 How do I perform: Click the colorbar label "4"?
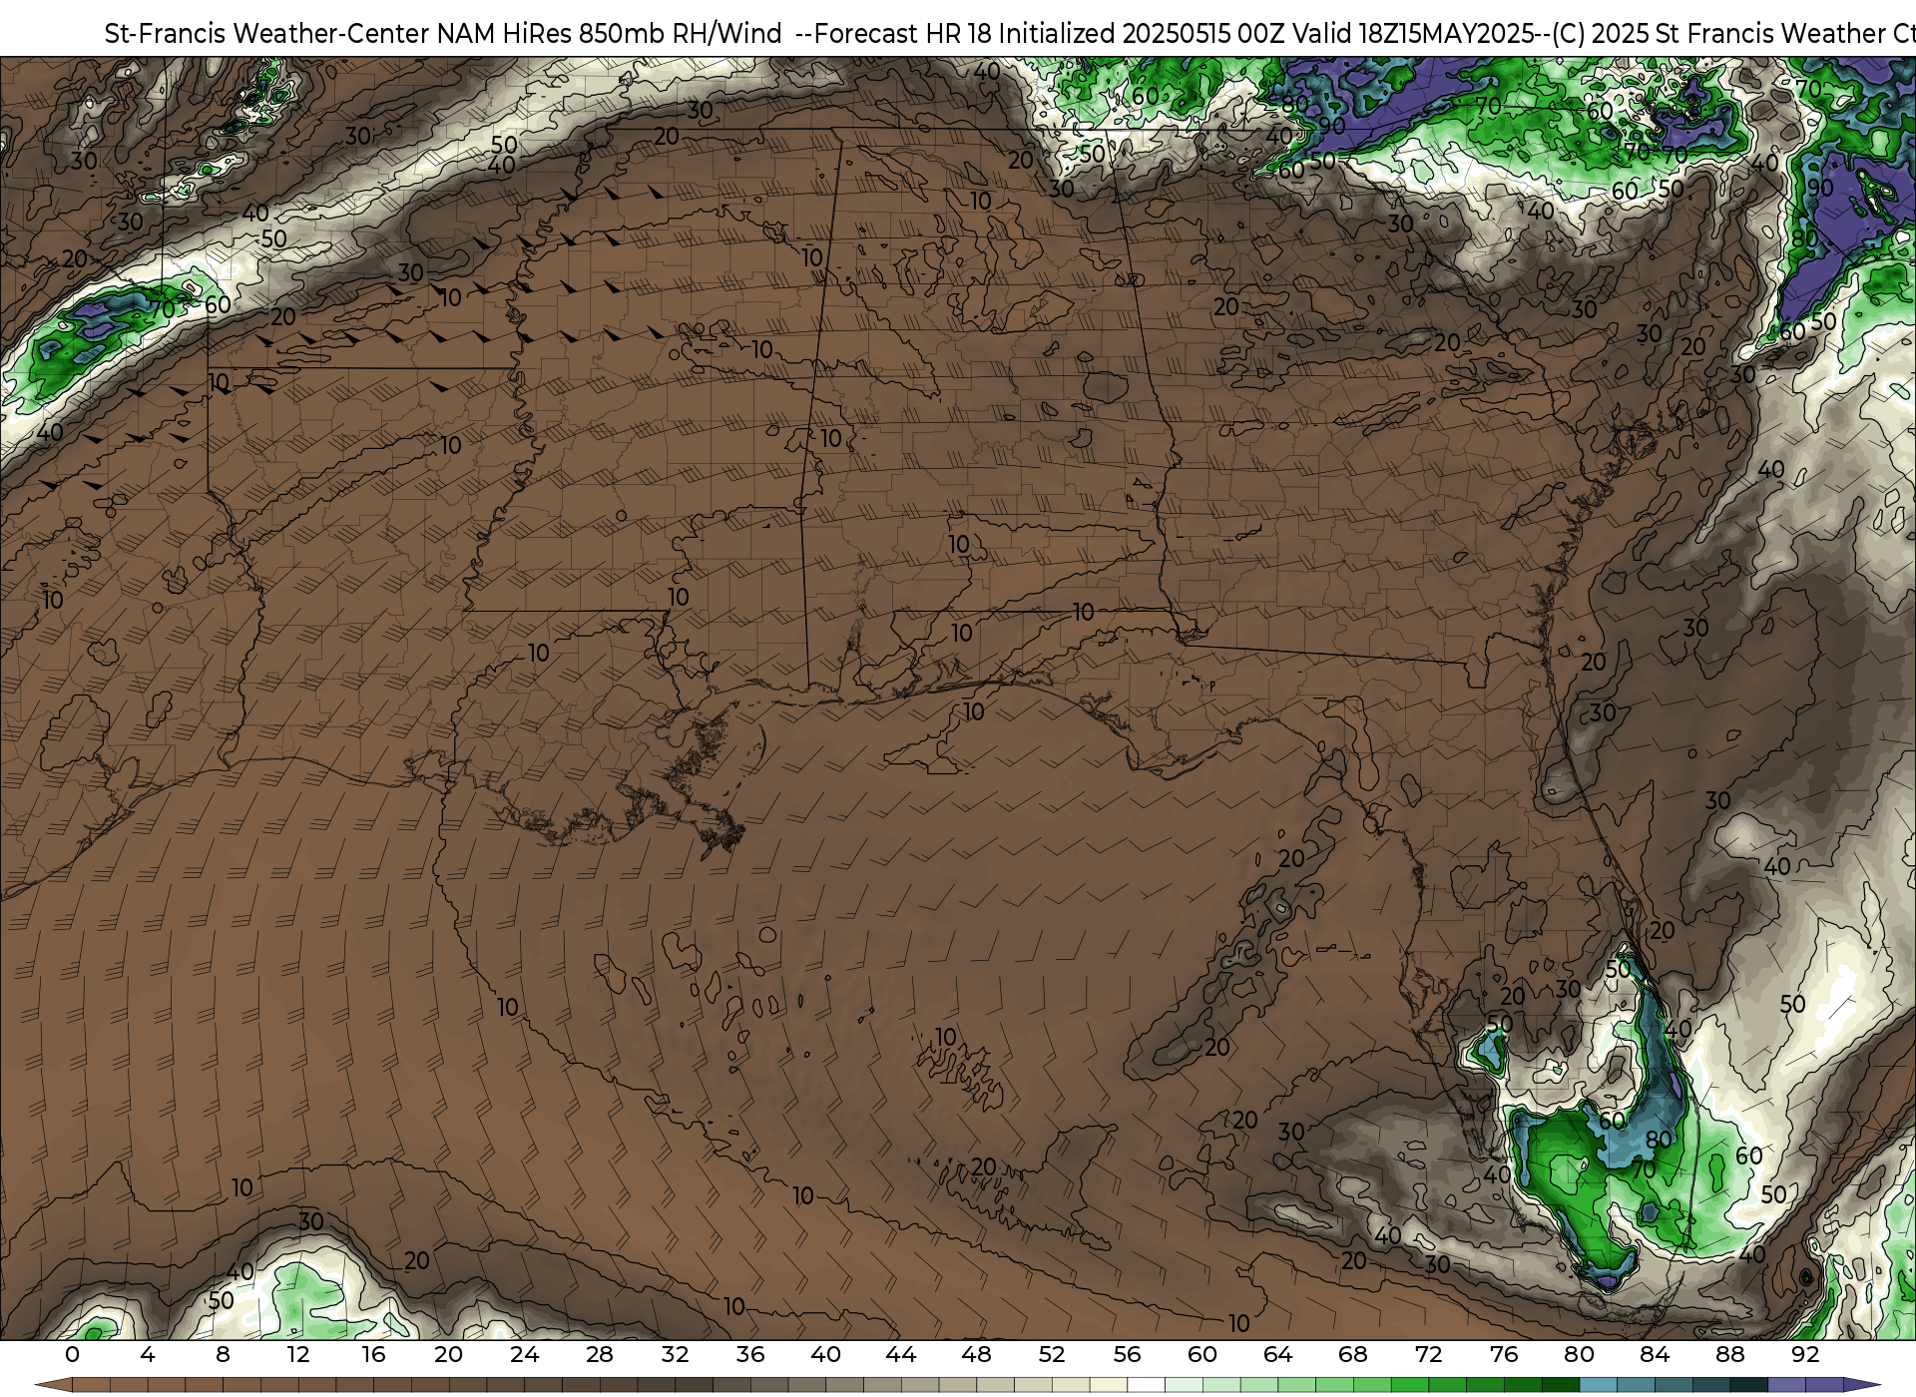(148, 1354)
